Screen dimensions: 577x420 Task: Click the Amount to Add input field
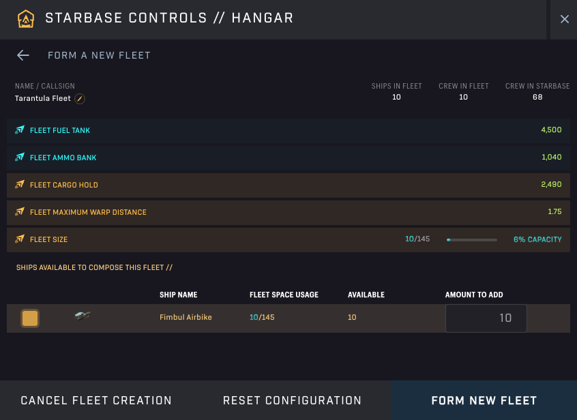pos(486,318)
